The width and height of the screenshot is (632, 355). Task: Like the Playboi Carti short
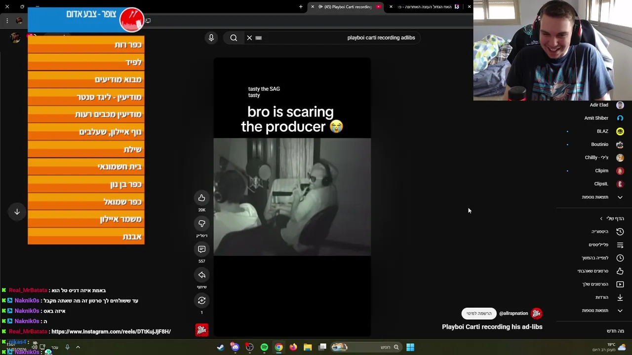(x=201, y=198)
